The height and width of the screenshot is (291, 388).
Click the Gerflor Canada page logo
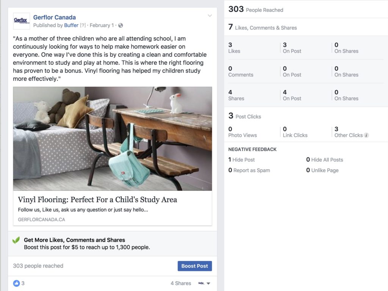[22, 21]
